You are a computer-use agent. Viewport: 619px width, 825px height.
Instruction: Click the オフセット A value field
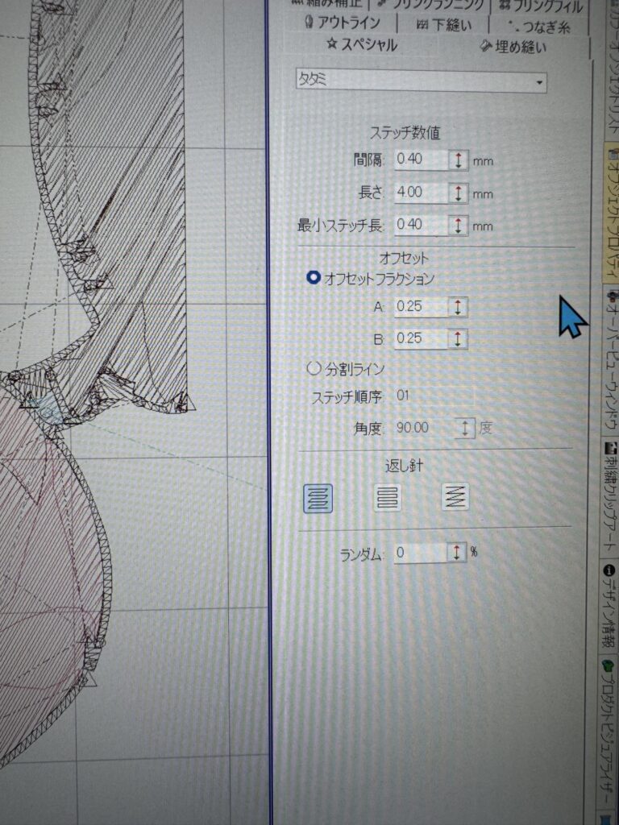tap(421, 307)
